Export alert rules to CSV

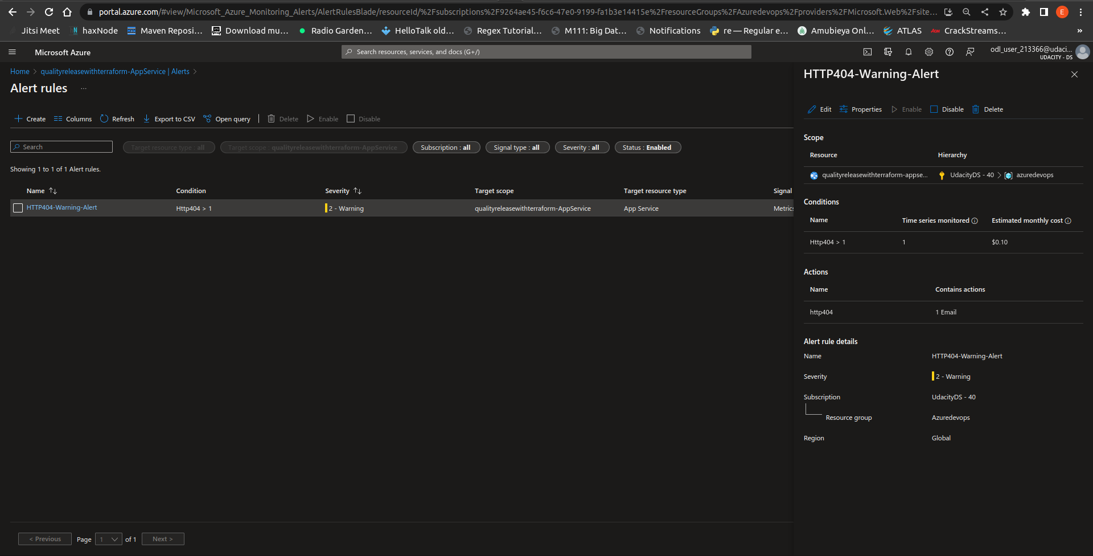tap(169, 119)
